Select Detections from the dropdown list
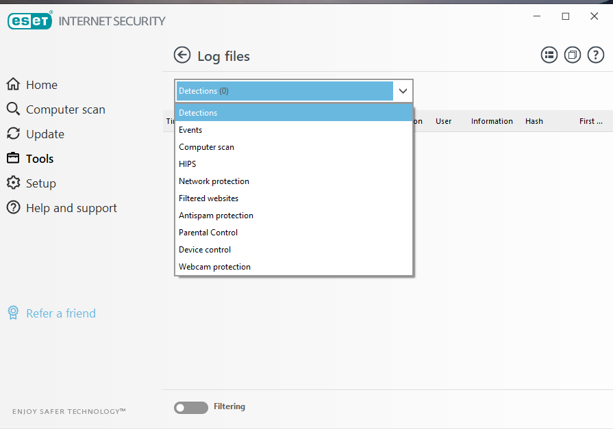Viewport: 613px width, 429px height. pyautogui.click(x=294, y=112)
